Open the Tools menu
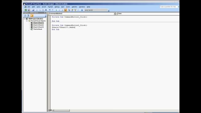201x113 pixels. coord(68,7)
